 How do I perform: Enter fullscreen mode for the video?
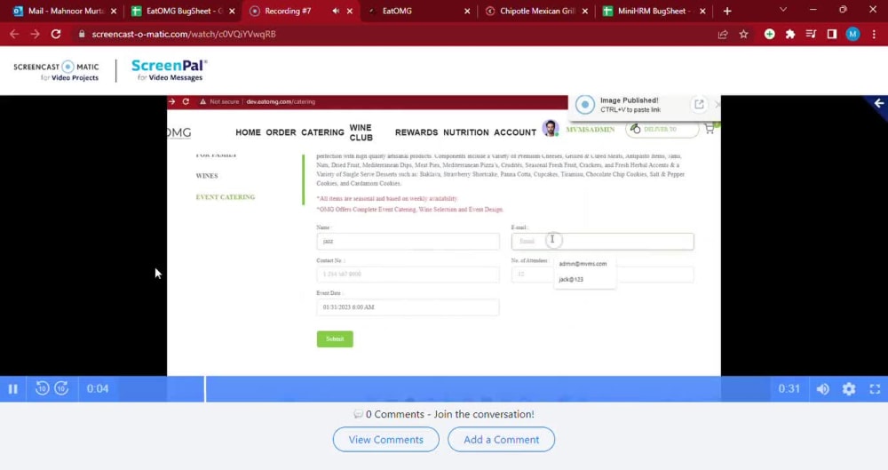[x=875, y=389]
